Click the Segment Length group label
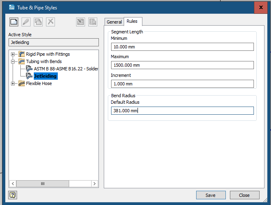This screenshot has height=205, width=271. tap(127, 32)
